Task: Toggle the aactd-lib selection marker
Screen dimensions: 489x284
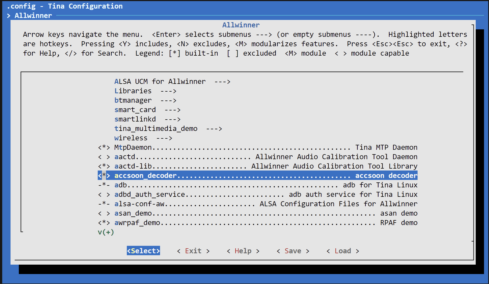Action: (x=104, y=166)
